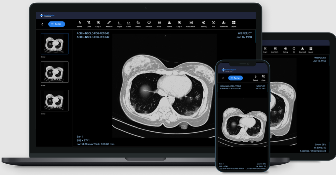Choose the Stamp tool
The height and width of the screenshot is (175, 336).
pos(169,24)
